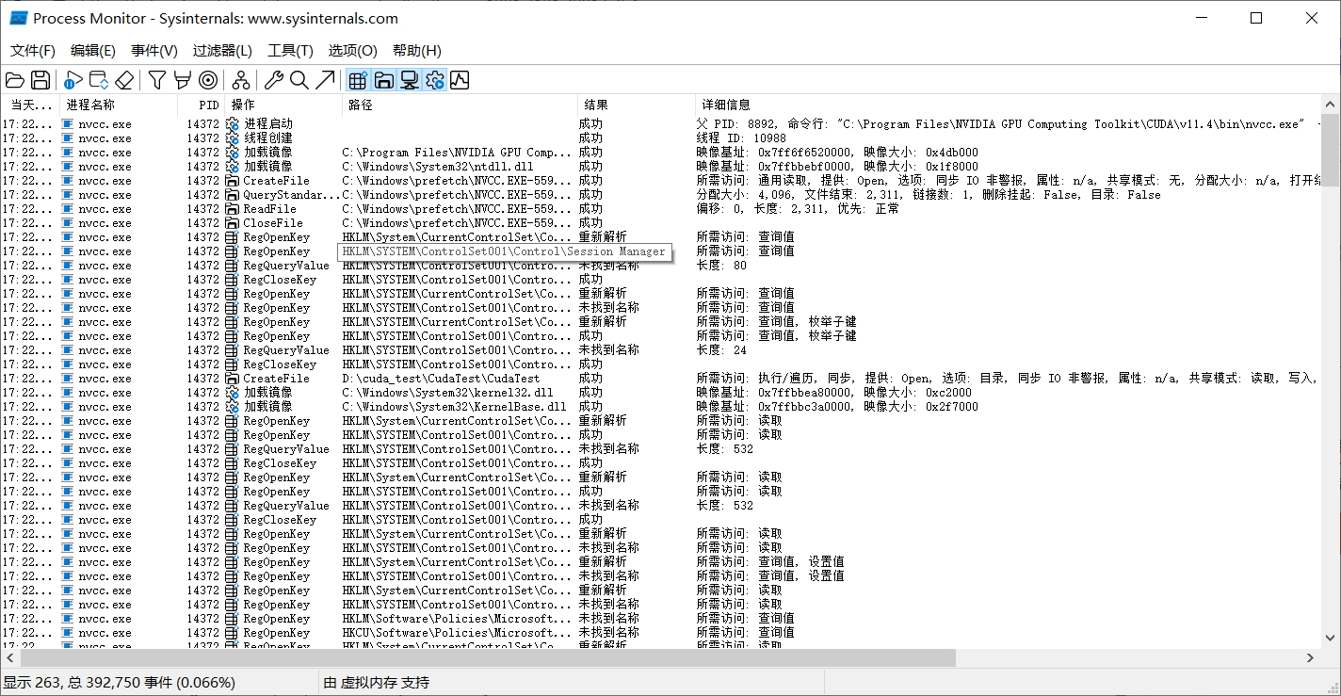Click the 结果 column header
The height and width of the screenshot is (696, 1341).
pyautogui.click(x=637, y=105)
